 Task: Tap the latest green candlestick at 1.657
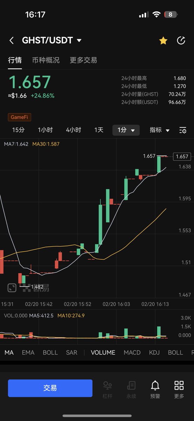[x=159, y=164]
